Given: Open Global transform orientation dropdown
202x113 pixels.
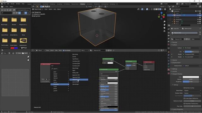Looking at the screenshot, I should pos(90,7).
